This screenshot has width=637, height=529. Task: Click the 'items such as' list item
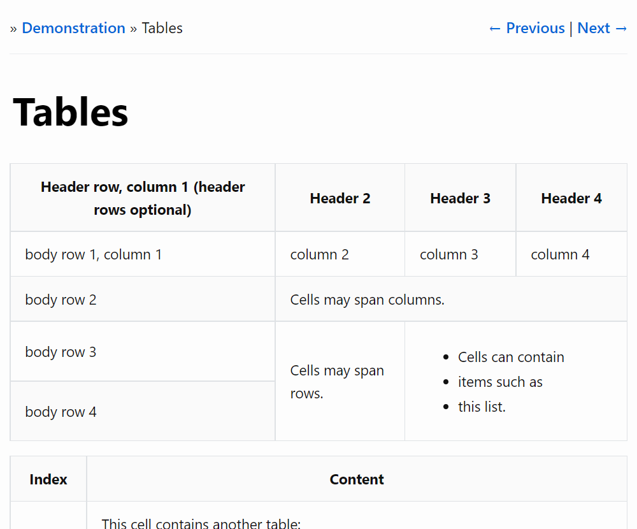pos(500,382)
